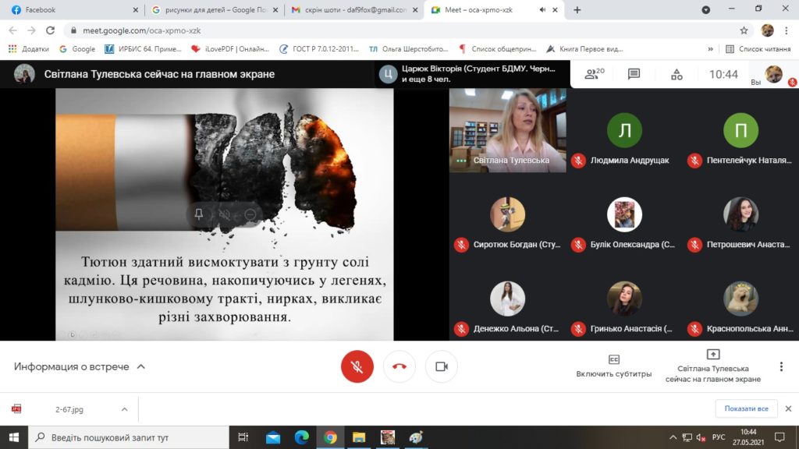The width and height of the screenshot is (799, 449).
Task: Click Світлана Тулевська presenting indicator at bottom right
Action: click(x=713, y=366)
